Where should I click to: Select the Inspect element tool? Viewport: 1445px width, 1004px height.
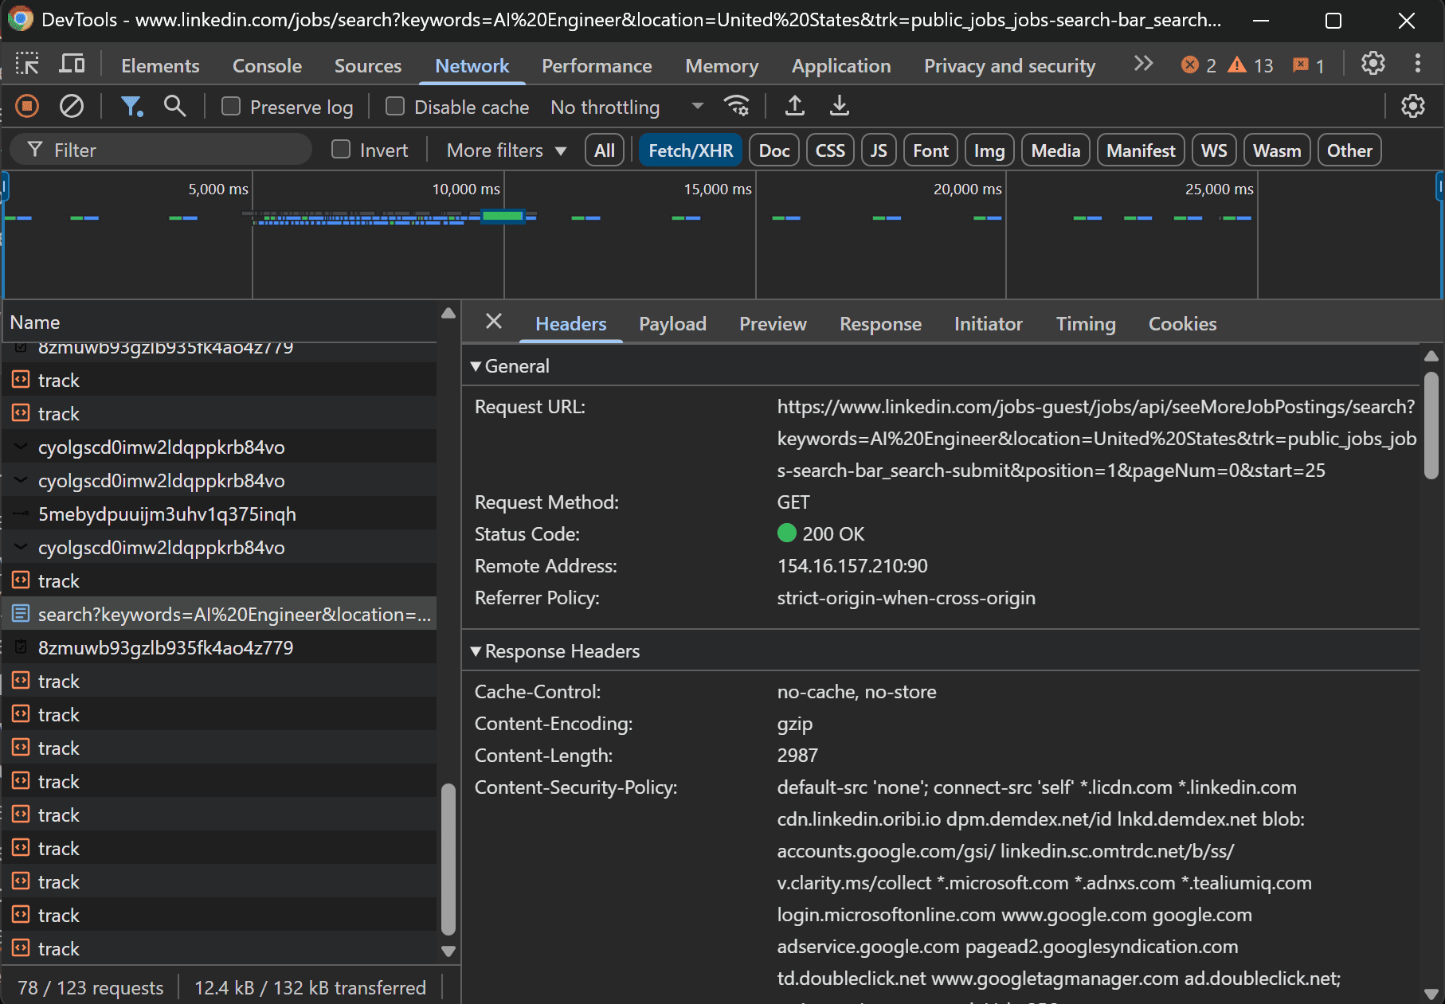(x=28, y=64)
